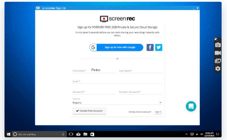Open the Mail app on the taskbar
The height and width of the screenshot is (140, 227).
(78, 134)
